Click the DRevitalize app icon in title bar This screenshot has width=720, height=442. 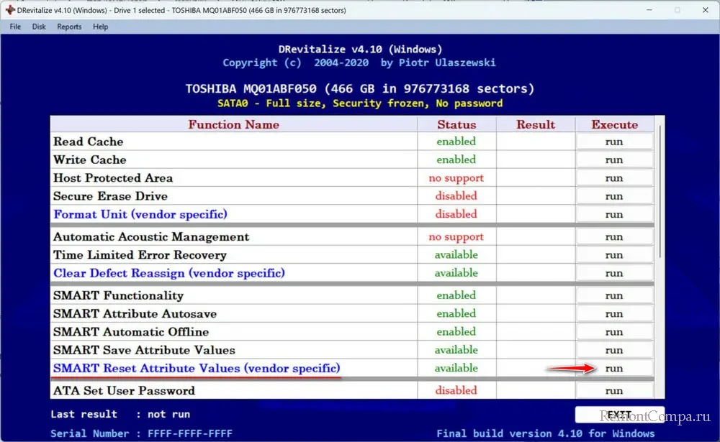9,10
